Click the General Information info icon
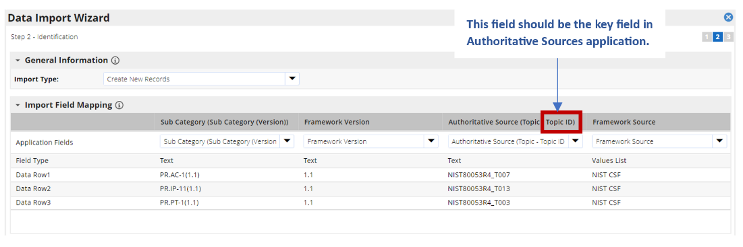 coord(115,61)
